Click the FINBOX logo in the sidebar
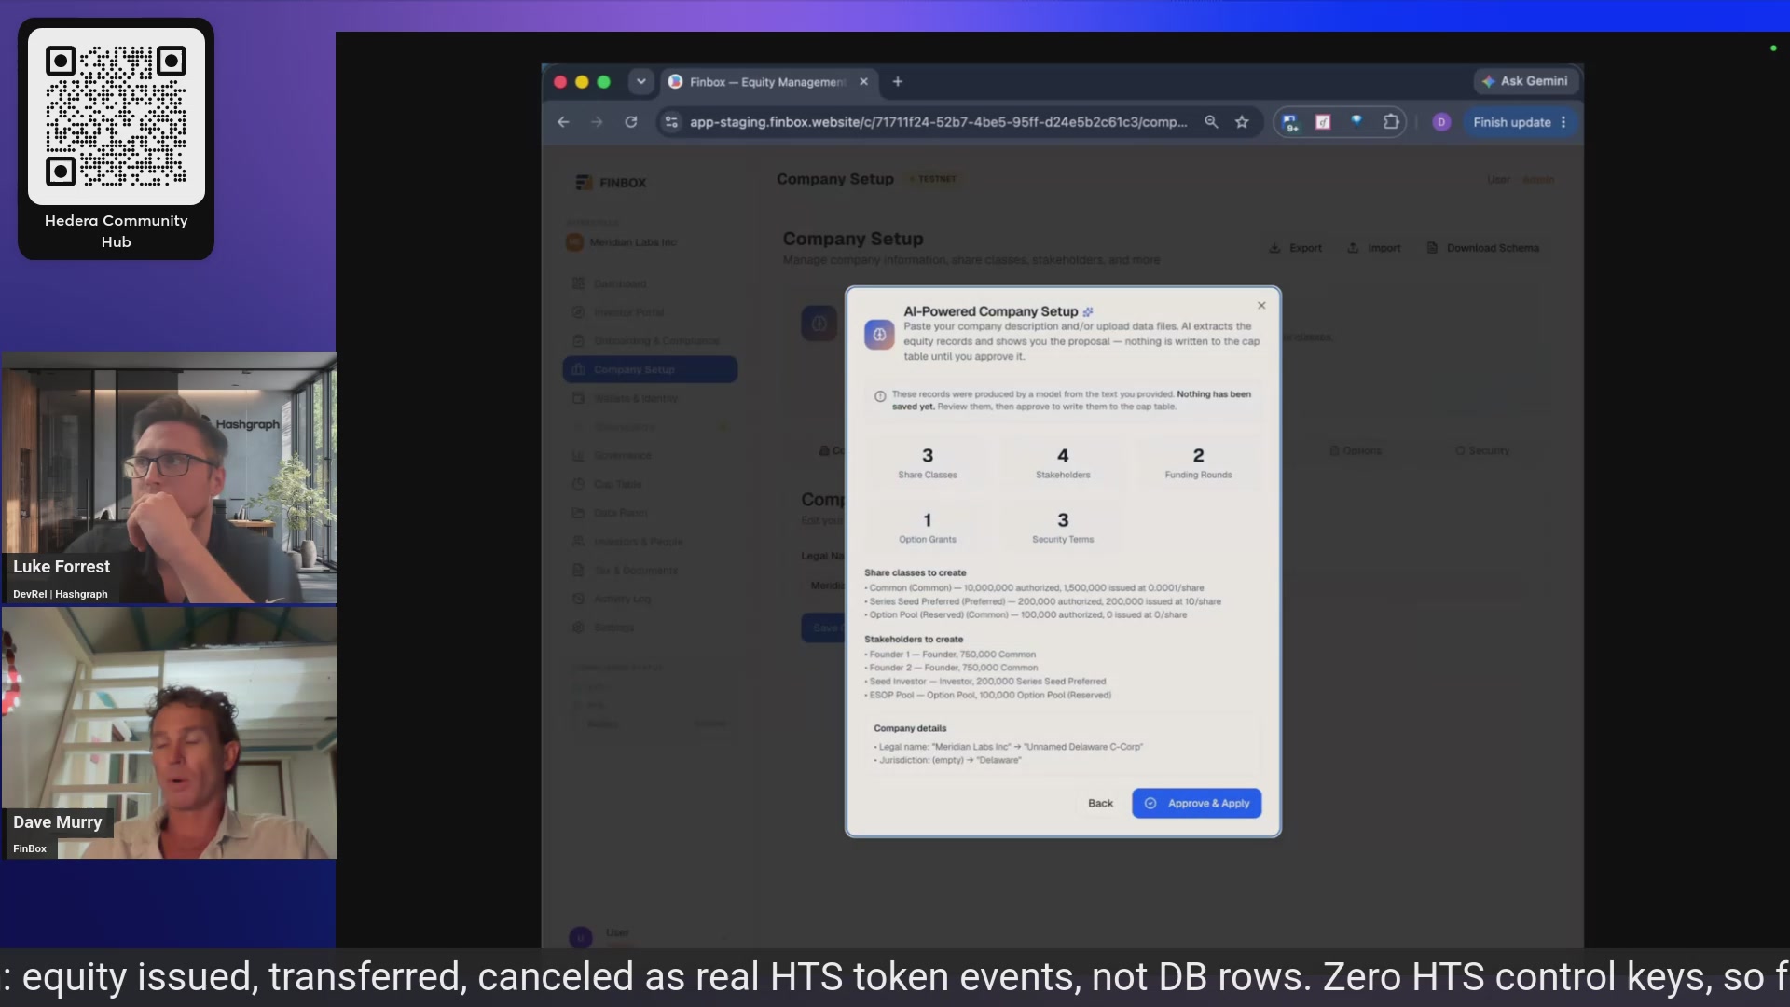The image size is (1790, 1007). (x=611, y=183)
